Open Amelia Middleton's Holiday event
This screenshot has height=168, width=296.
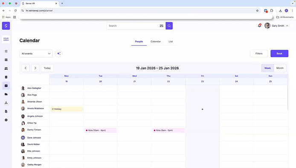pos(67,109)
